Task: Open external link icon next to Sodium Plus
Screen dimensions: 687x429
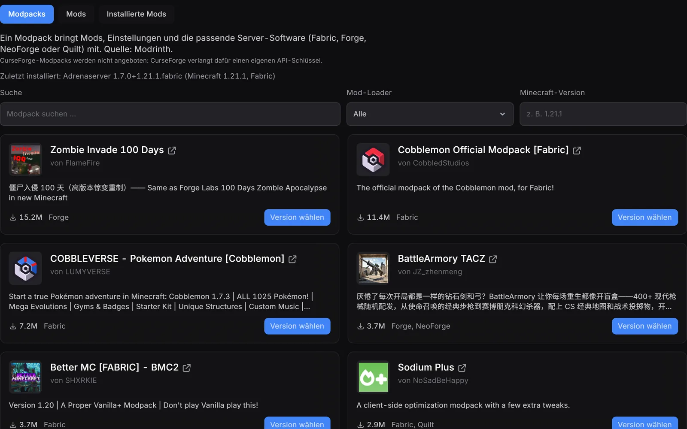Action: [462, 368]
